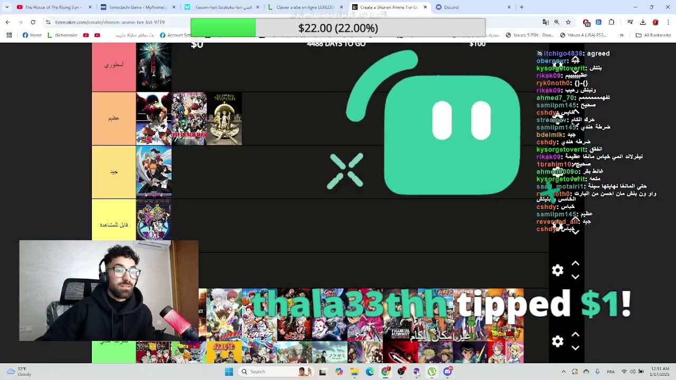This screenshot has height=380, width=676.
Task: Close the Discord browser tab
Action: click(x=509, y=7)
